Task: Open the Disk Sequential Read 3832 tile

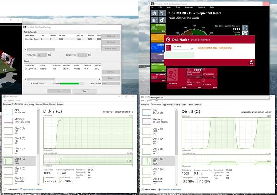Action: click(x=194, y=73)
